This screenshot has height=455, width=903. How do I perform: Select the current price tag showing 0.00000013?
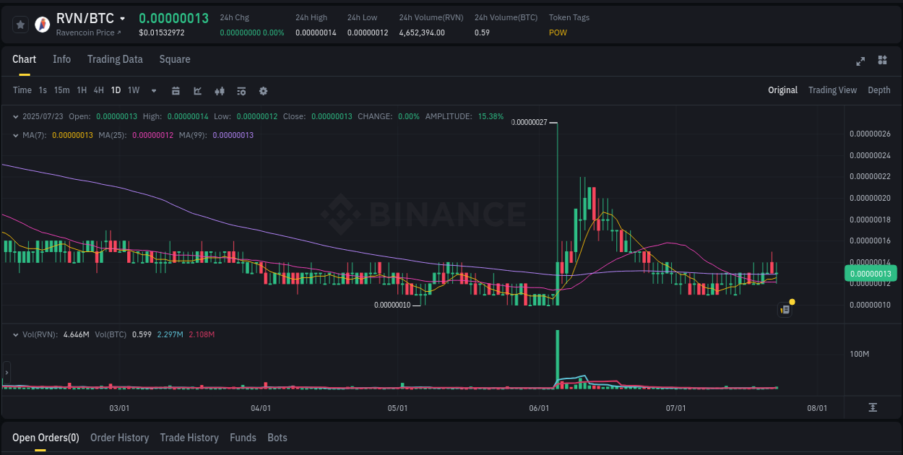pos(870,274)
